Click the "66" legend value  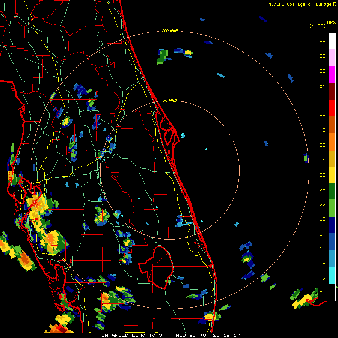pos(323,42)
